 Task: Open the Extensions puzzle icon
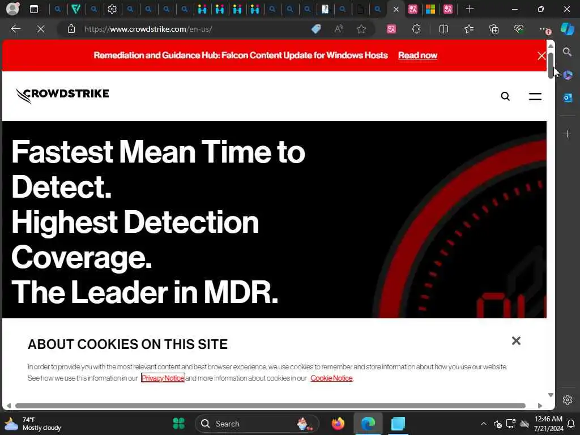tap(416, 29)
